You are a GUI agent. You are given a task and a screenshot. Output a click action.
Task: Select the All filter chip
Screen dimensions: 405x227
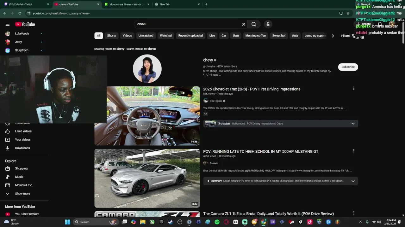(x=99, y=36)
